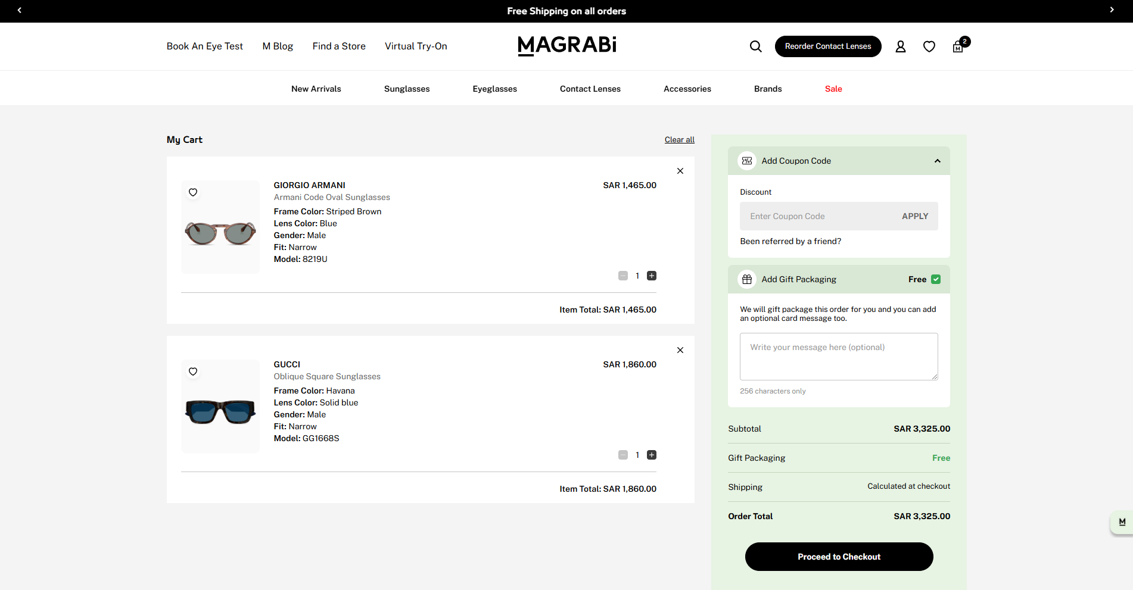Click Order Total SAR 3,325.00 amount
The height and width of the screenshot is (590, 1133).
pyautogui.click(x=922, y=516)
